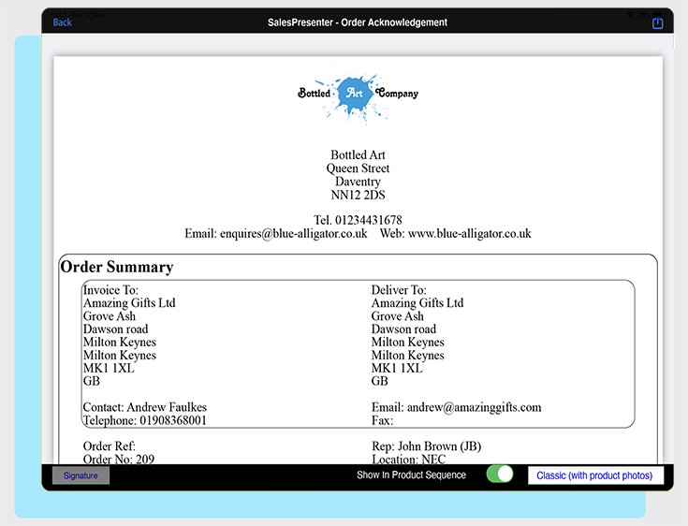688x526 pixels.
Task: Select Amazing Gifts Ltd under Deliver To
Action: (417, 303)
